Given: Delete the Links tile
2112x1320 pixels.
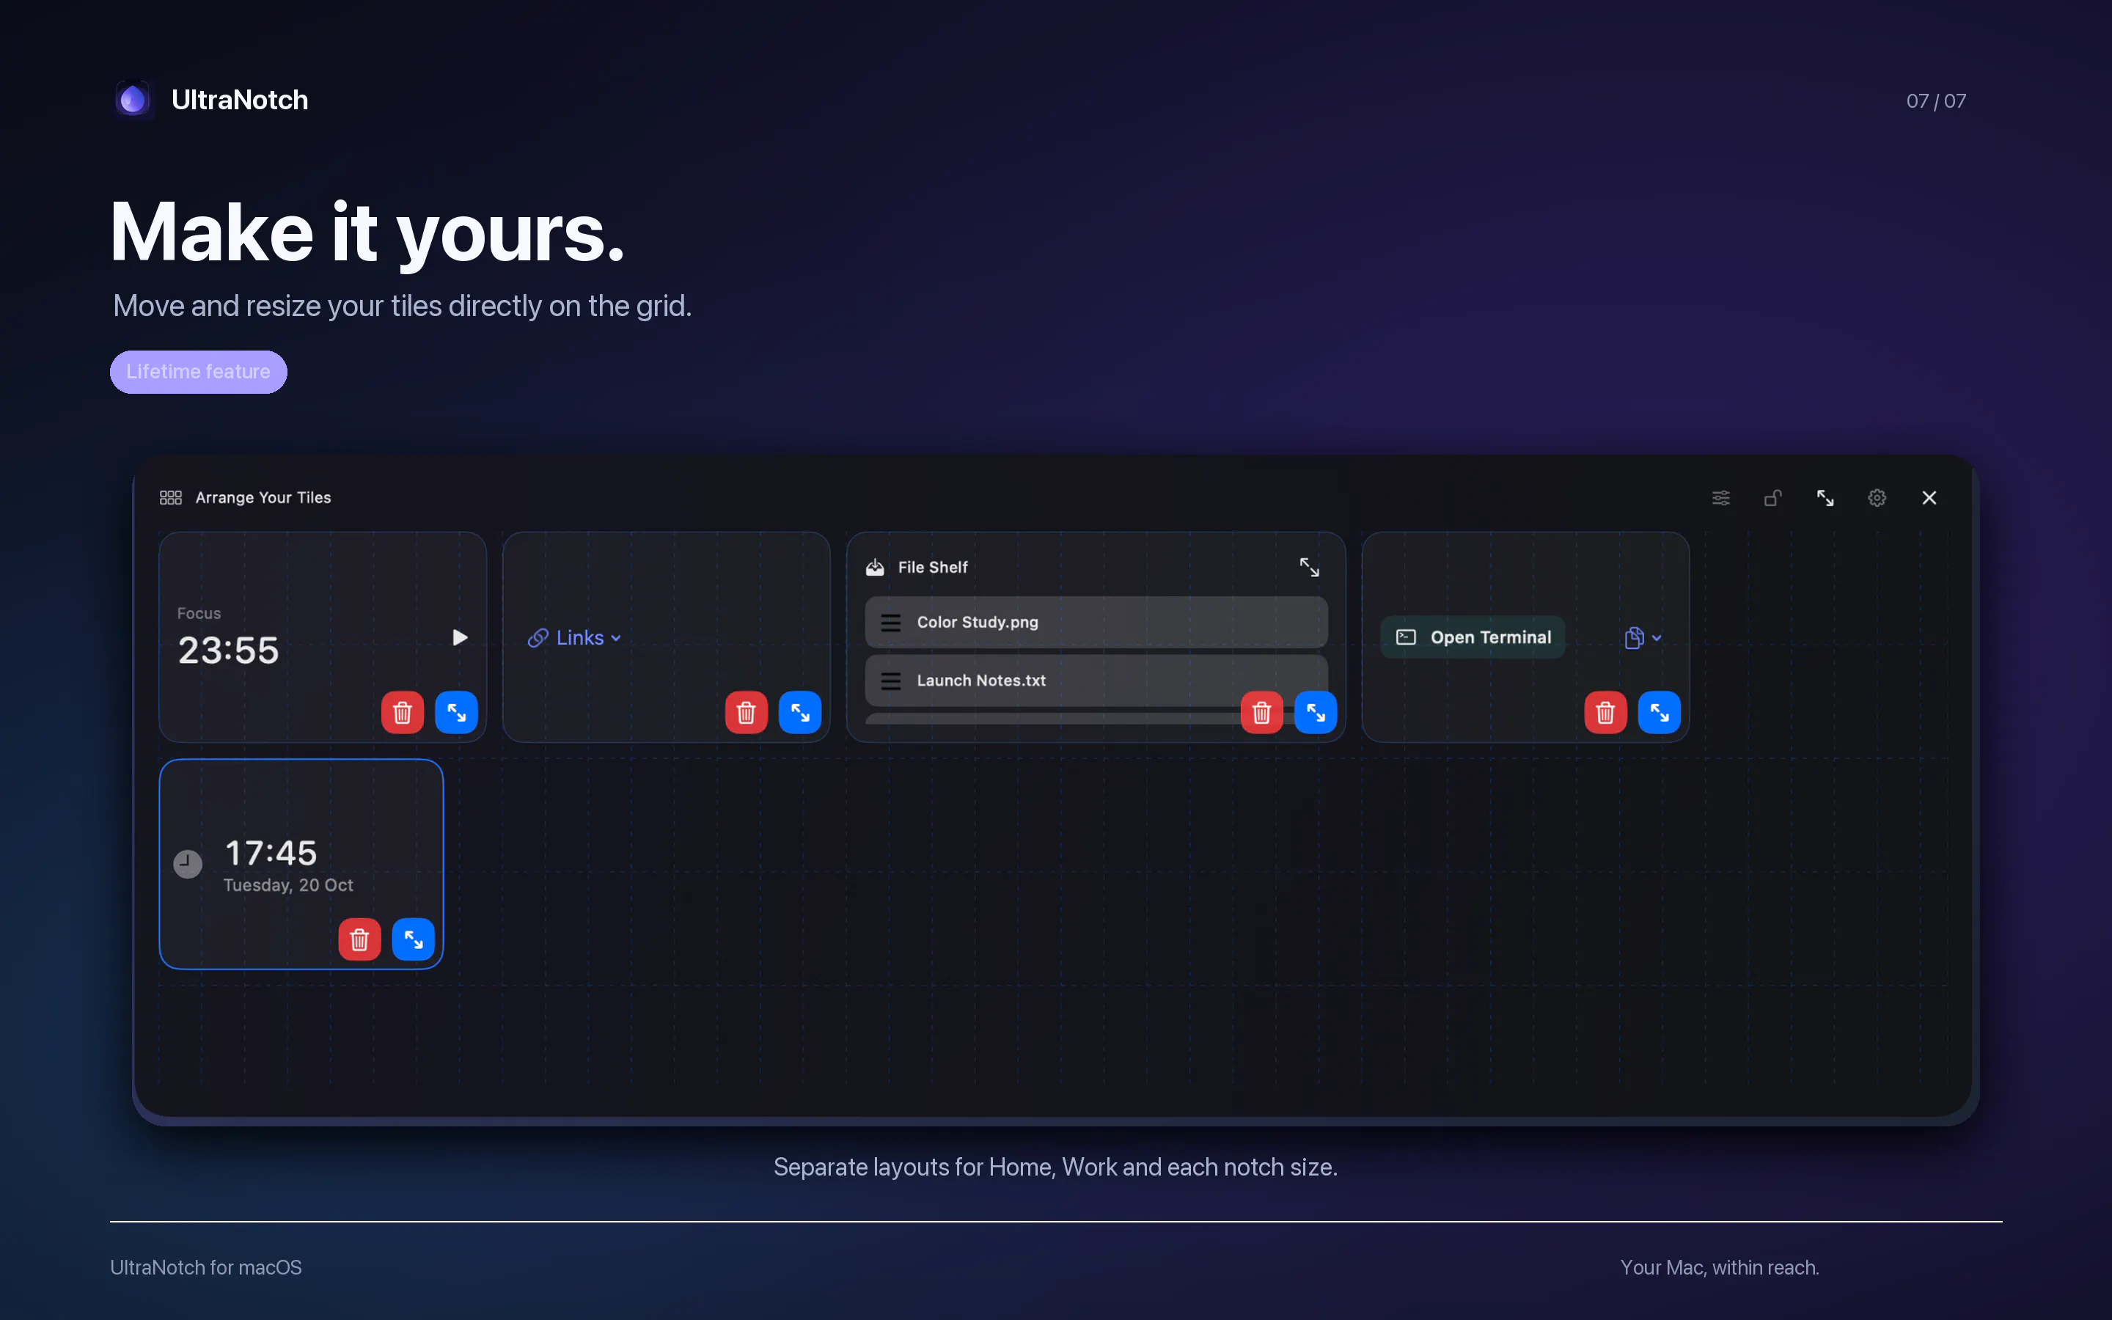Looking at the screenshot, I should [x=747, y=712].
